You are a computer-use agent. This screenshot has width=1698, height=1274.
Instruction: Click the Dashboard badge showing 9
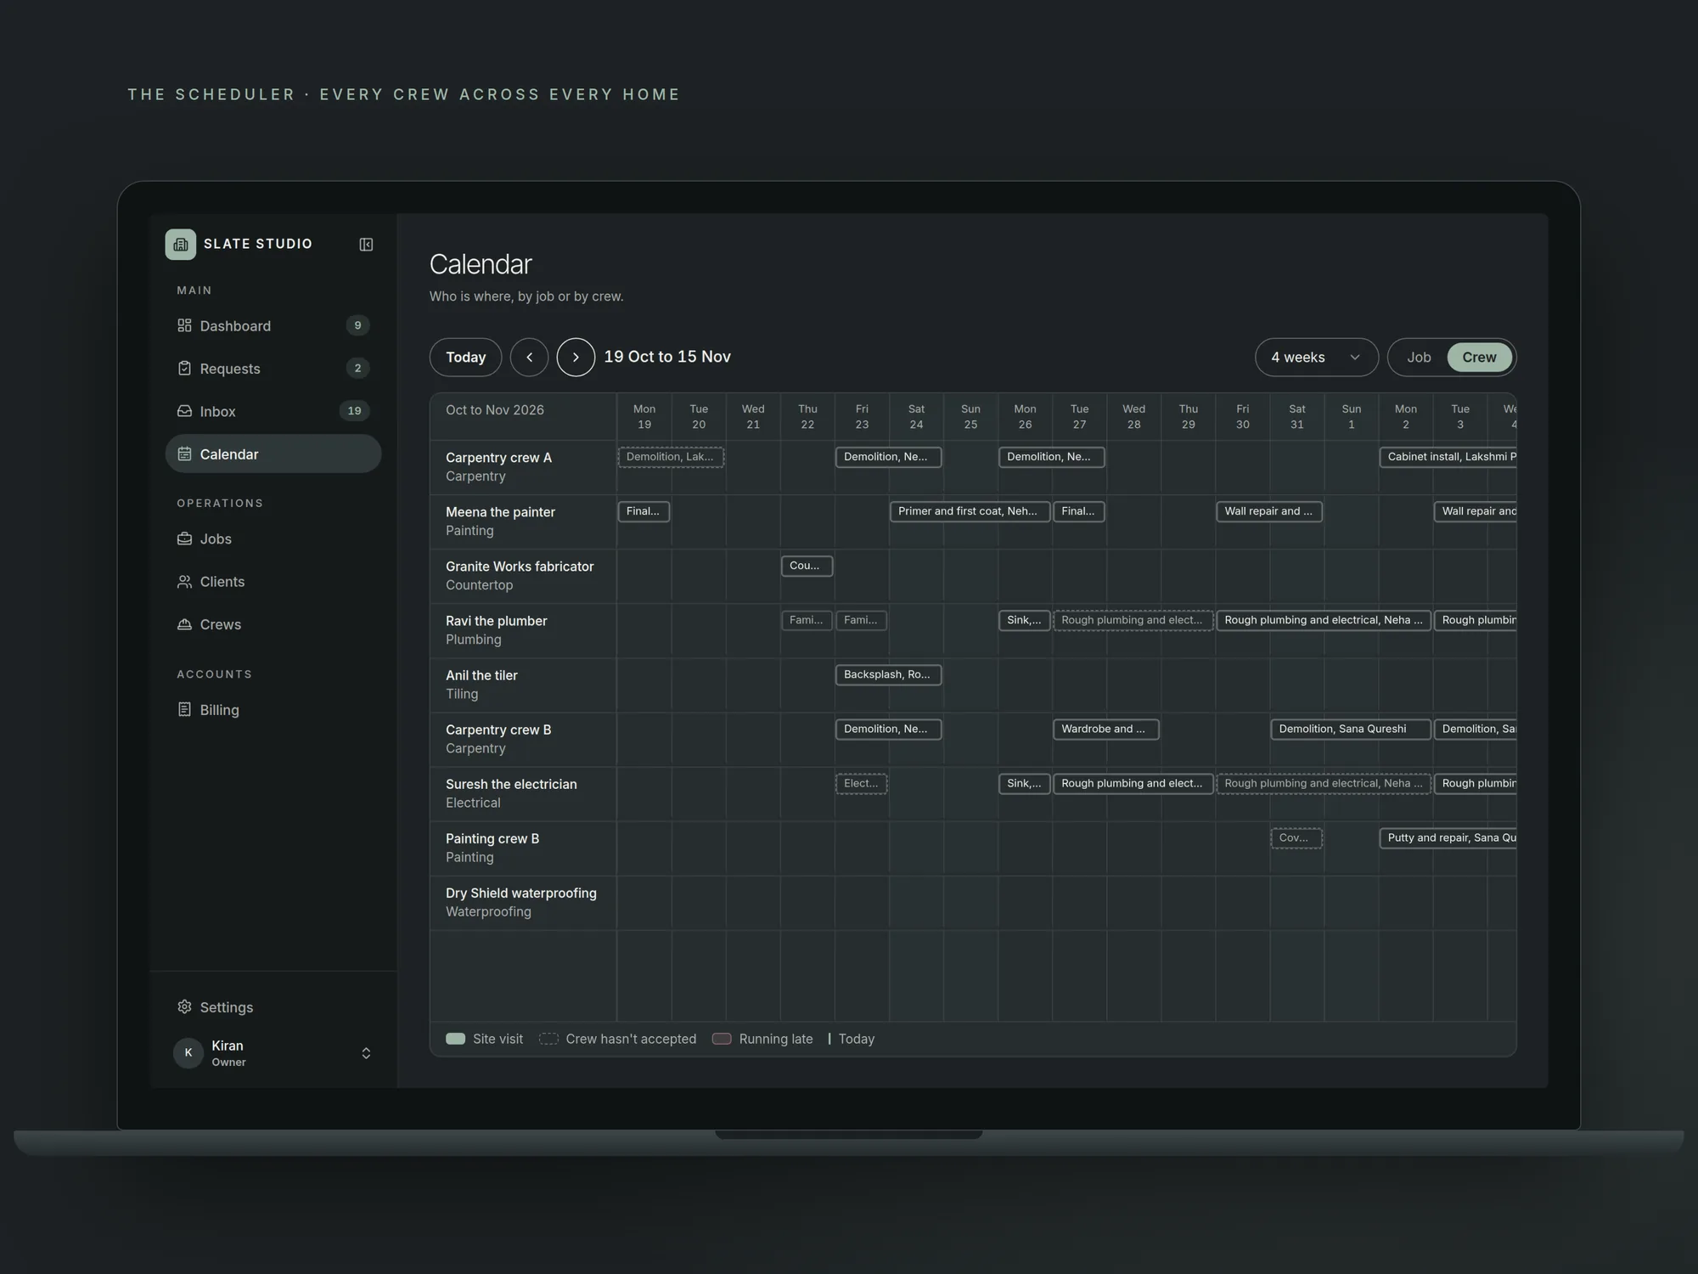pos(357,325)
